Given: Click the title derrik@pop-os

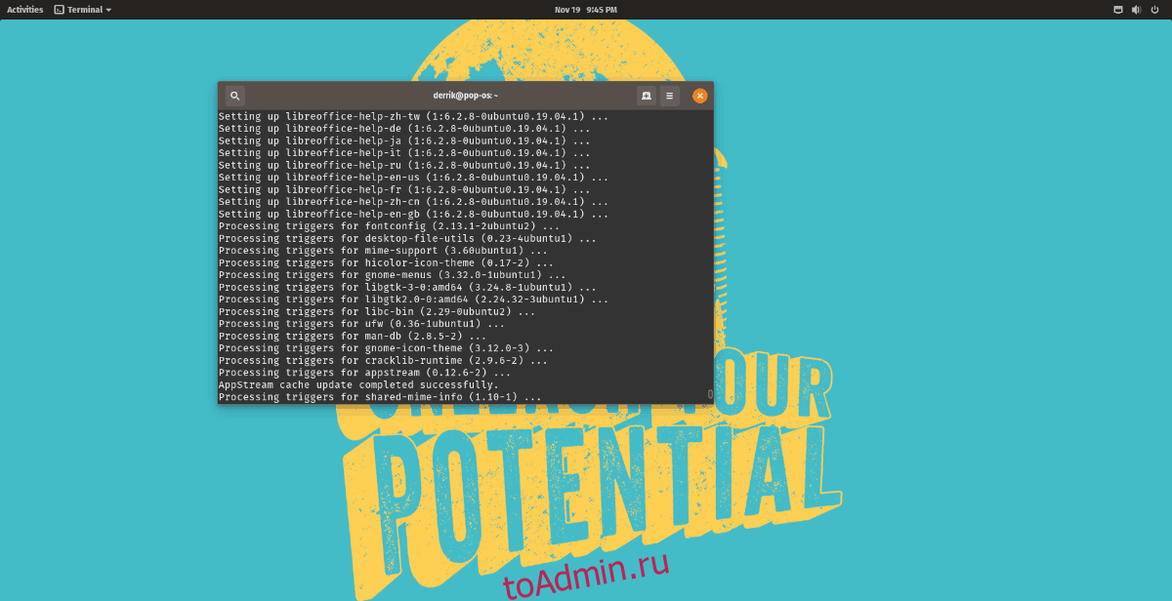Looking at the screenshot, I should tap(466, 96).
